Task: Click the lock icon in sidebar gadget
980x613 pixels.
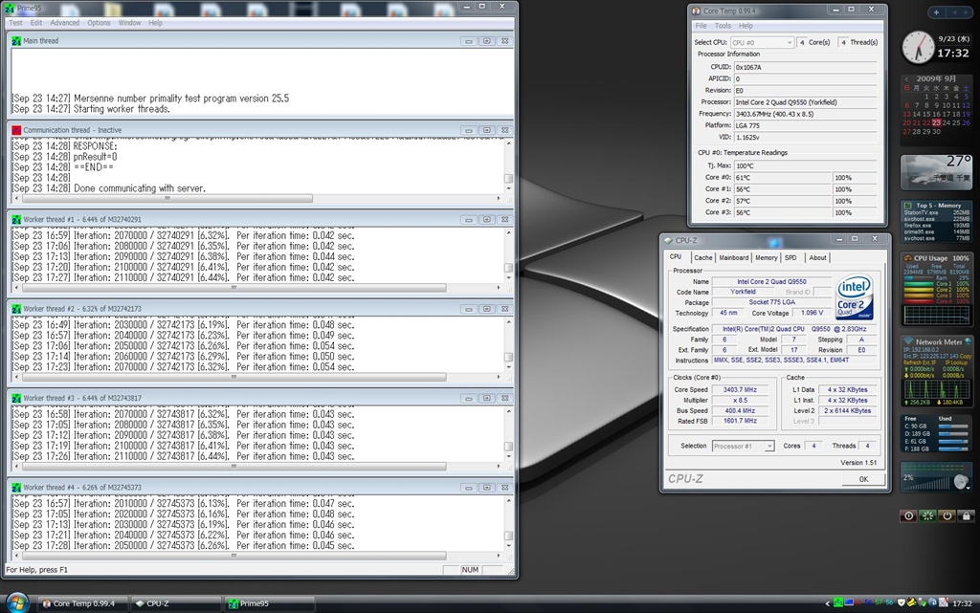Action: [x=965, y=516]
